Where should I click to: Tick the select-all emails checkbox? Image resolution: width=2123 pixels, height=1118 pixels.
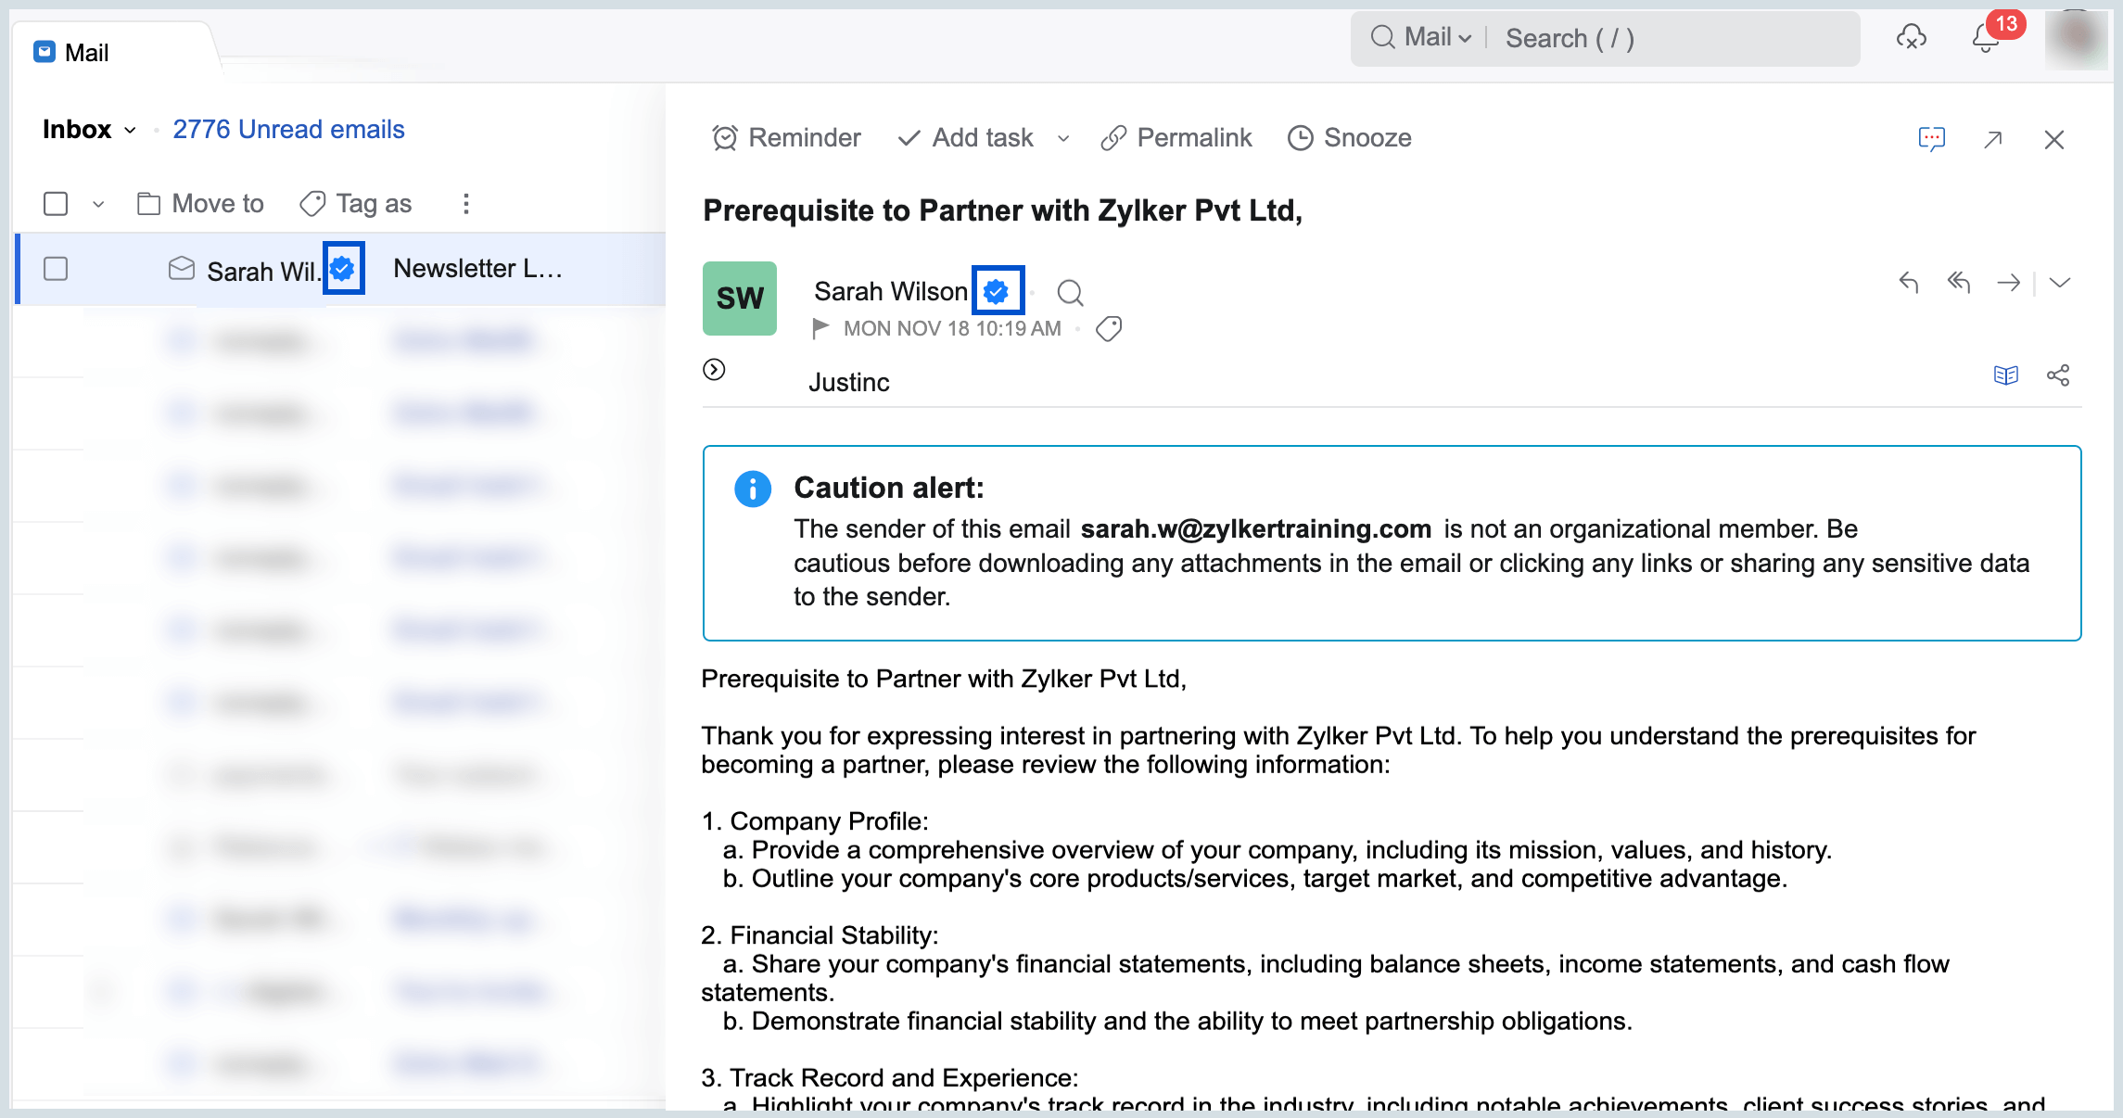[x=56, y=204]
